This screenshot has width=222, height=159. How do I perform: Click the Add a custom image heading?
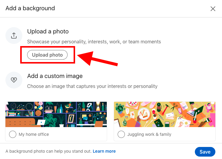[x=55, y=76]
